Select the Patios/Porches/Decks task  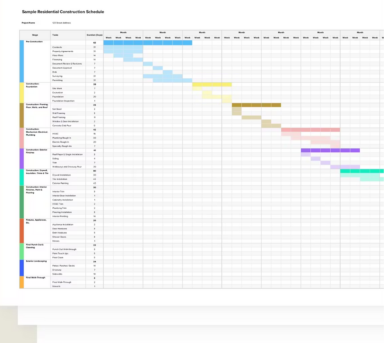pos(63,266)
